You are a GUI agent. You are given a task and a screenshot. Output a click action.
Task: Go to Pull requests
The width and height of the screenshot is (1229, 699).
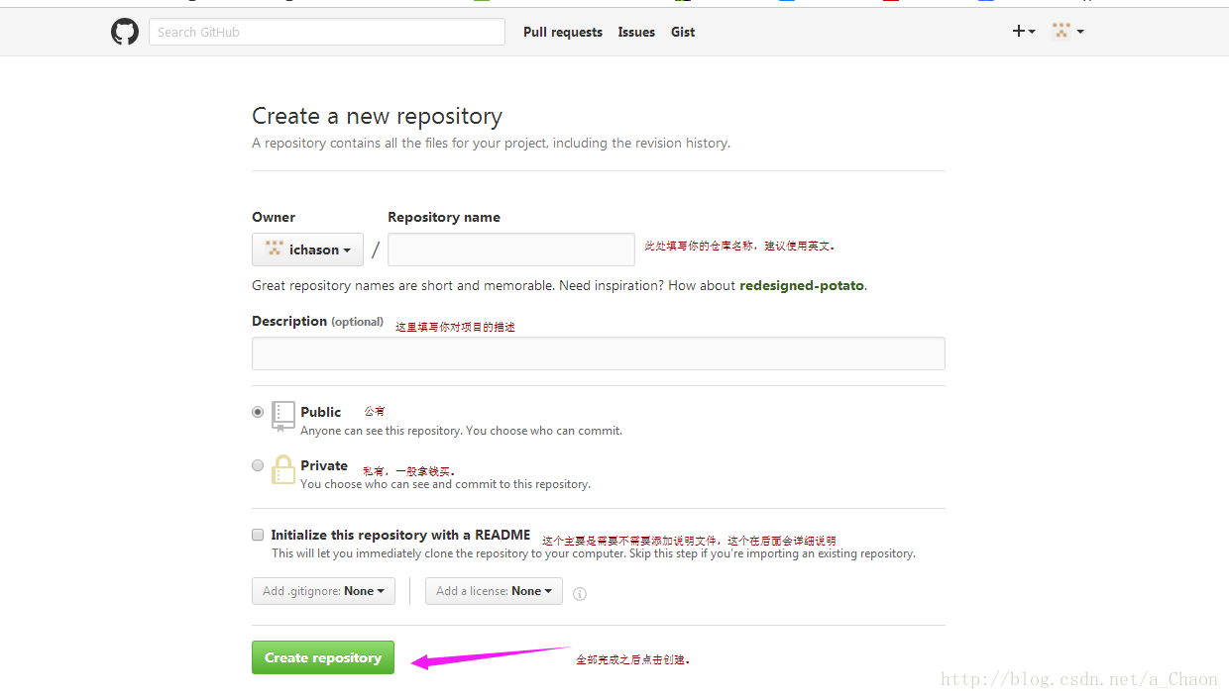(563, 32)
